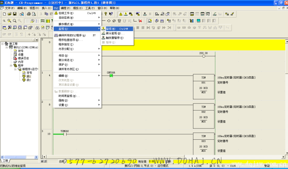288x169 pixels.
Task: Open the 操作模式 submenu
Action: 77,24
